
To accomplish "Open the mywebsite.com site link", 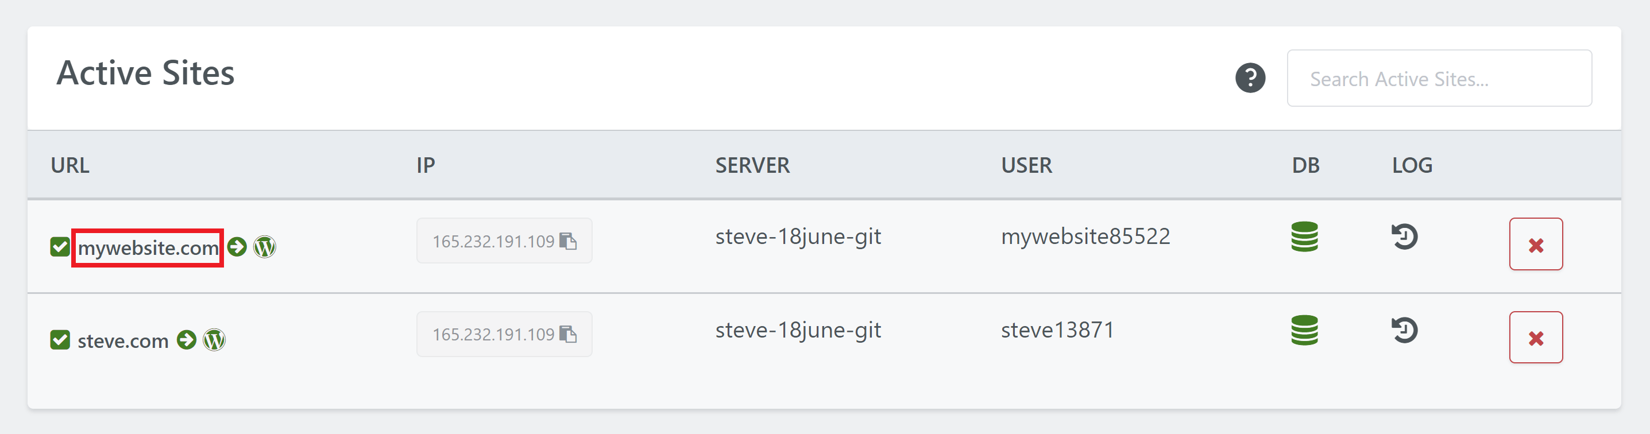I will coord(148,248).
